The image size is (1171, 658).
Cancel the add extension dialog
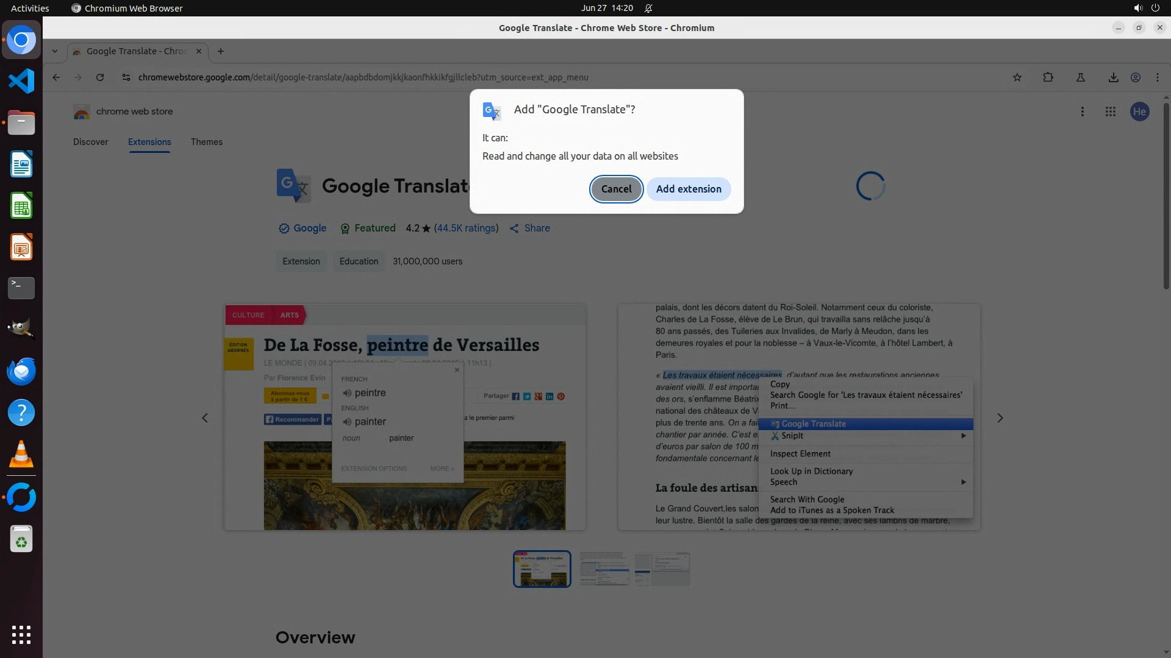click(616, 189)
